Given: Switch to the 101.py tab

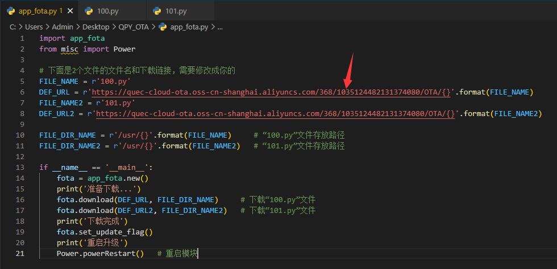Looking at the screenshot, I should point(176,11).
